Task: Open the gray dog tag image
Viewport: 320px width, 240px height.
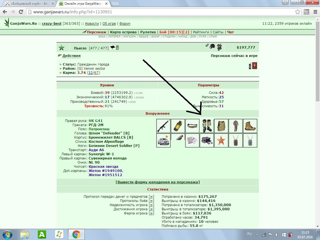Action: [x=250, y=141]
